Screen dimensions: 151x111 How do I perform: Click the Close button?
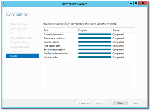pos(120,103)
